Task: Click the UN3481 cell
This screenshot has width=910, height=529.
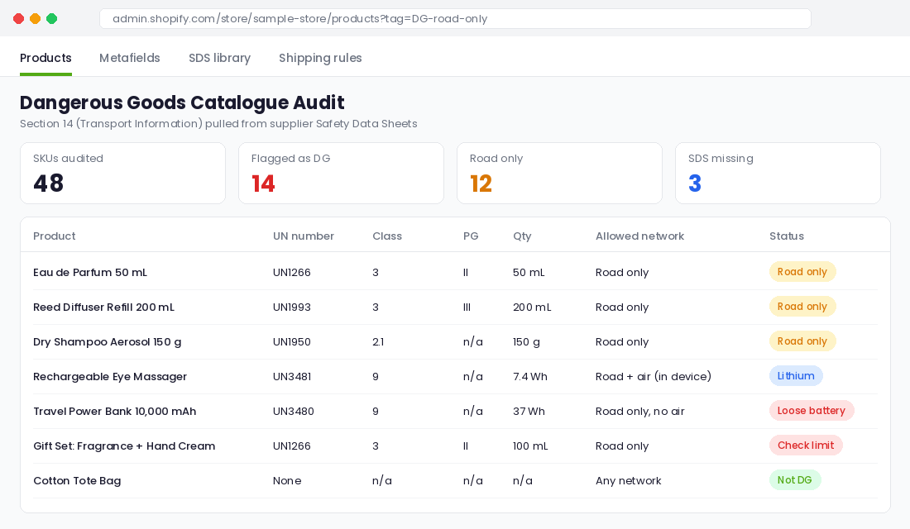Action: (x=292, y=376)
